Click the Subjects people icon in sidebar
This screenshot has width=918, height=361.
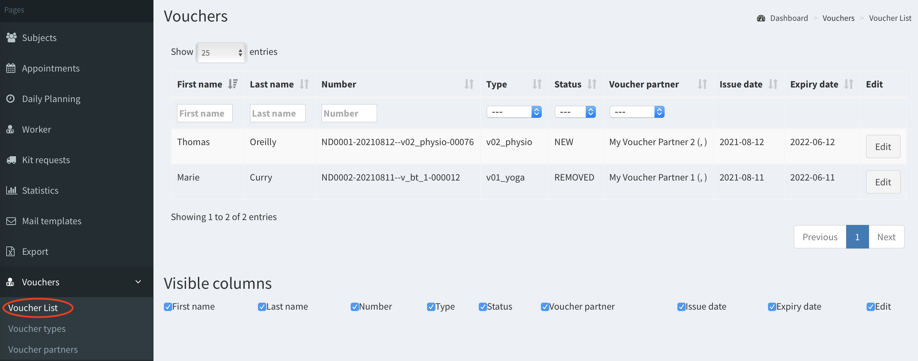(11, 37)
